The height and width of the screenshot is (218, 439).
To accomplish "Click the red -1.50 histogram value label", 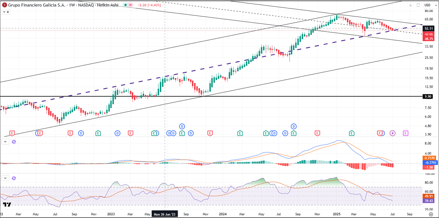I will [x=429, y=167].
